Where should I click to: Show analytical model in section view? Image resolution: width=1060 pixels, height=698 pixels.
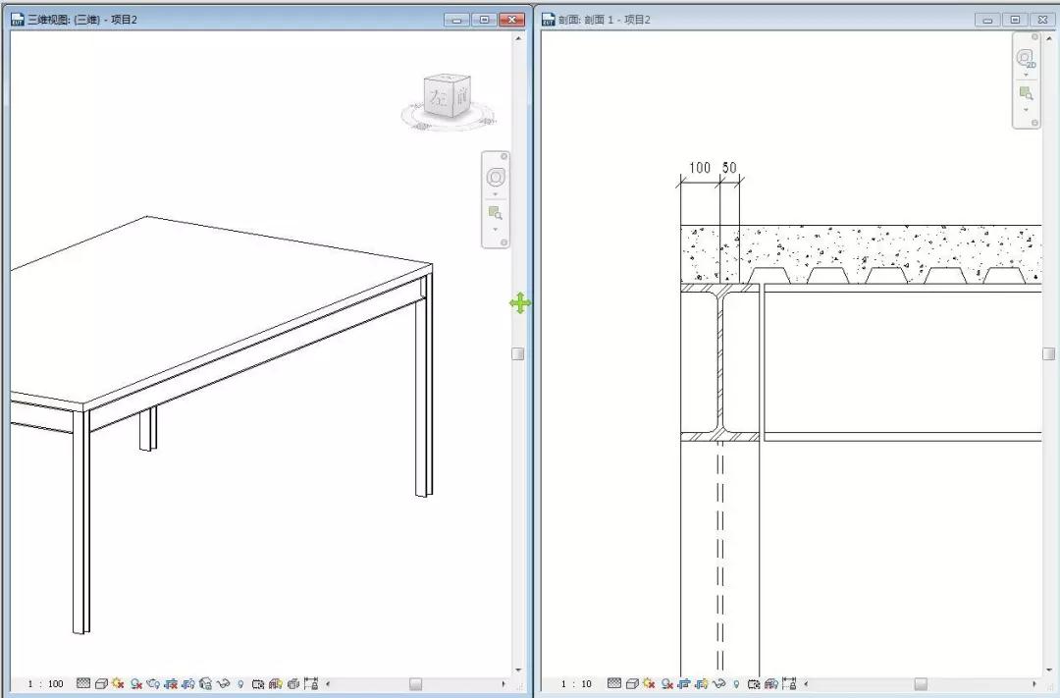pos(771,684)
